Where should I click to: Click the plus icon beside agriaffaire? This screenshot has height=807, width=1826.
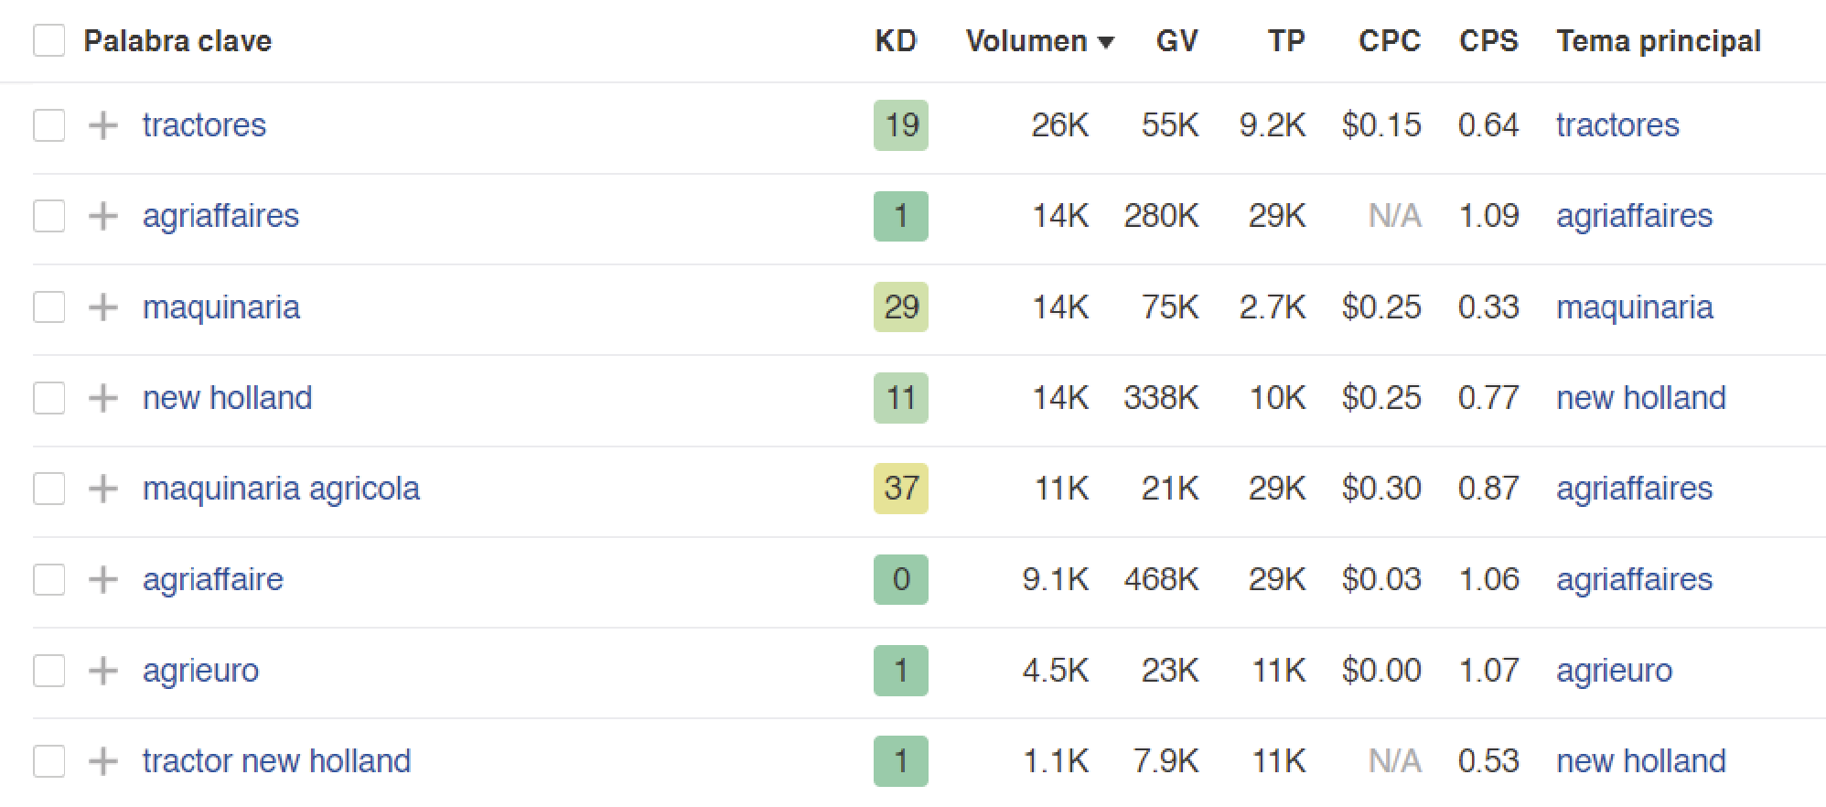pos(103,579)
